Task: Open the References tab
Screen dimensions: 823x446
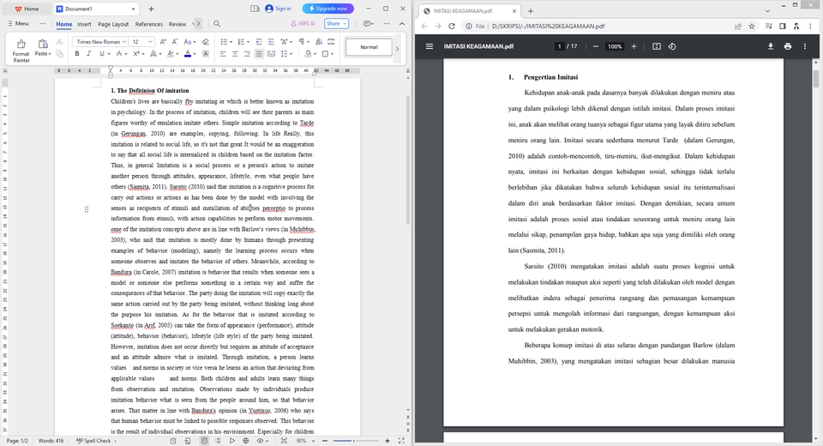Action: [149, 24]
